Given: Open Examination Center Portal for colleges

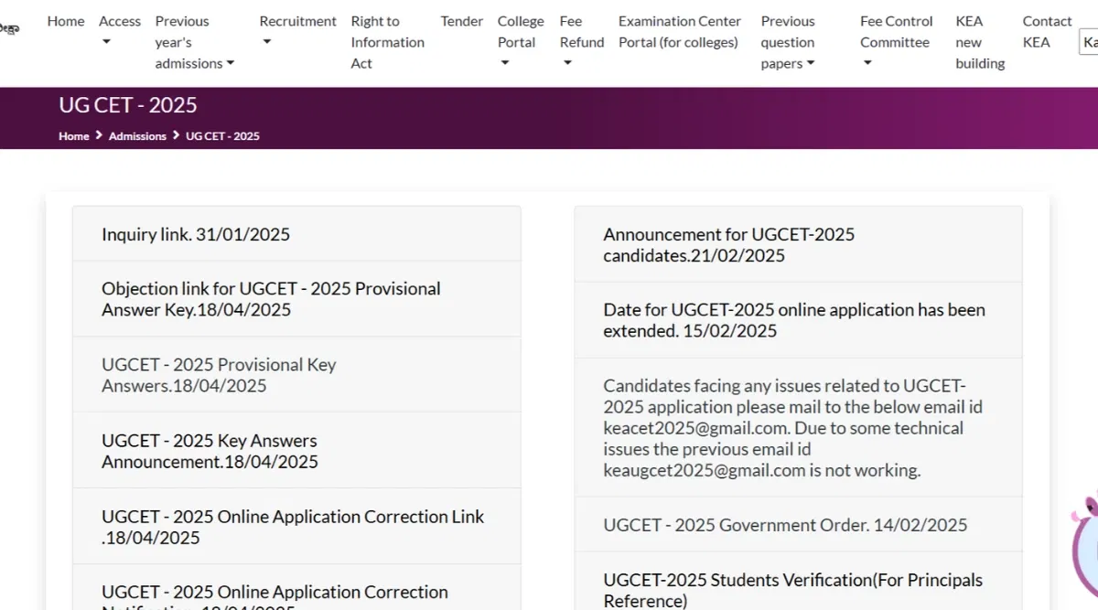Looking at the screenshot, I should coord(678,31).
